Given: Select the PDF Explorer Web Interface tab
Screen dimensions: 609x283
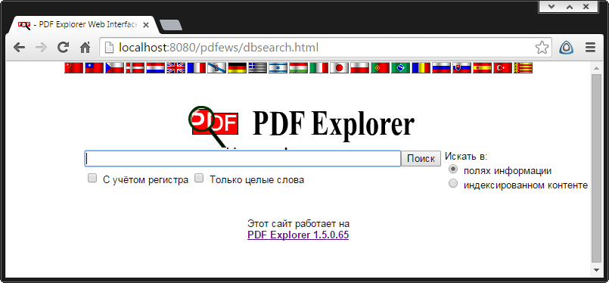Looking at the screenshot, I should click(83, 25).
